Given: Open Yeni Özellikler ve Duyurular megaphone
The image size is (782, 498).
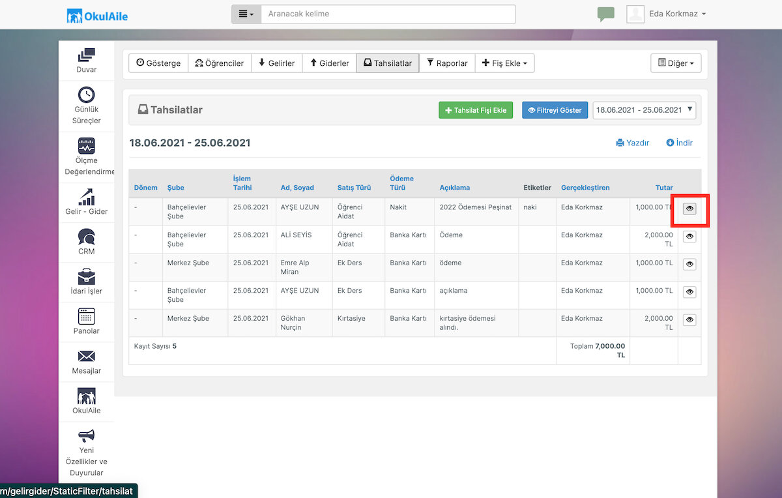Looking at the screenshot, I should click(x=86, y=436).
